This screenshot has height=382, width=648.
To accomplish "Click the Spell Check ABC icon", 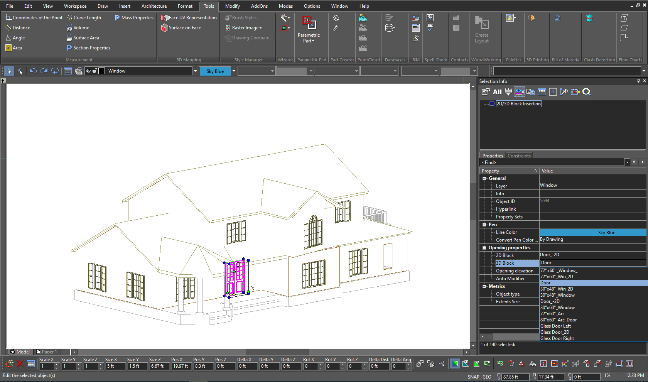I will 430,28.
